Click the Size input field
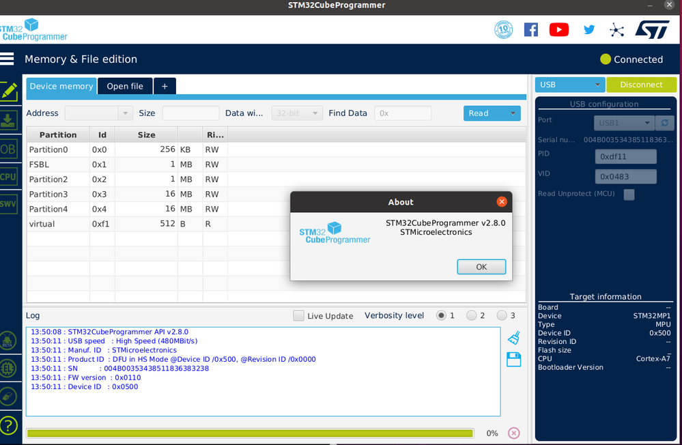The width and height of the screenshot is (682, 445). point(190,113)
